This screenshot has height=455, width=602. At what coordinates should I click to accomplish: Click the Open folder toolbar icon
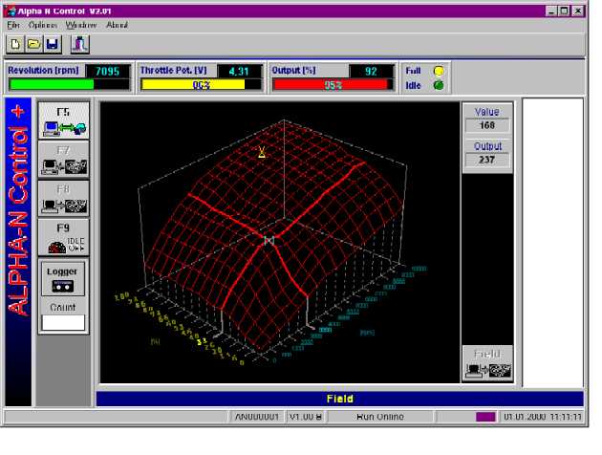pyautogui.click(x=33, y=44)
